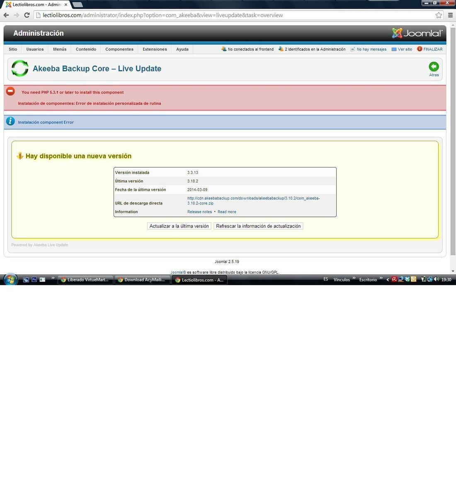Click the Ver sitio monitor icon
456x490 pixels.
[394, 49]
